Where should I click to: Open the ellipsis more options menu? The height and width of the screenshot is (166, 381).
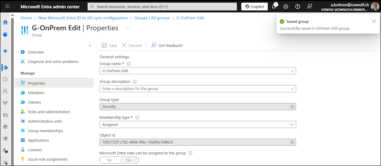click(x=128, y=28)
